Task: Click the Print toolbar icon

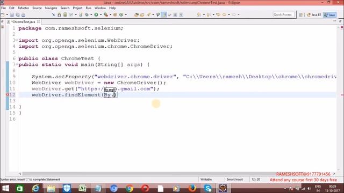Action: point(23,14)
